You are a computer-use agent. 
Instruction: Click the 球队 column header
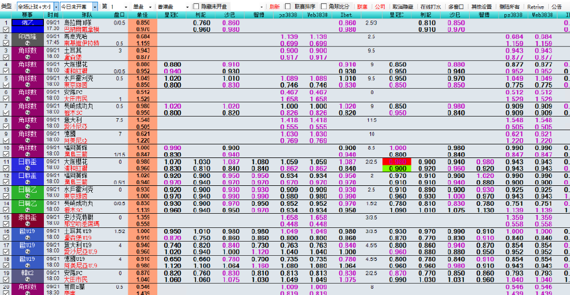tap(87, 15)
